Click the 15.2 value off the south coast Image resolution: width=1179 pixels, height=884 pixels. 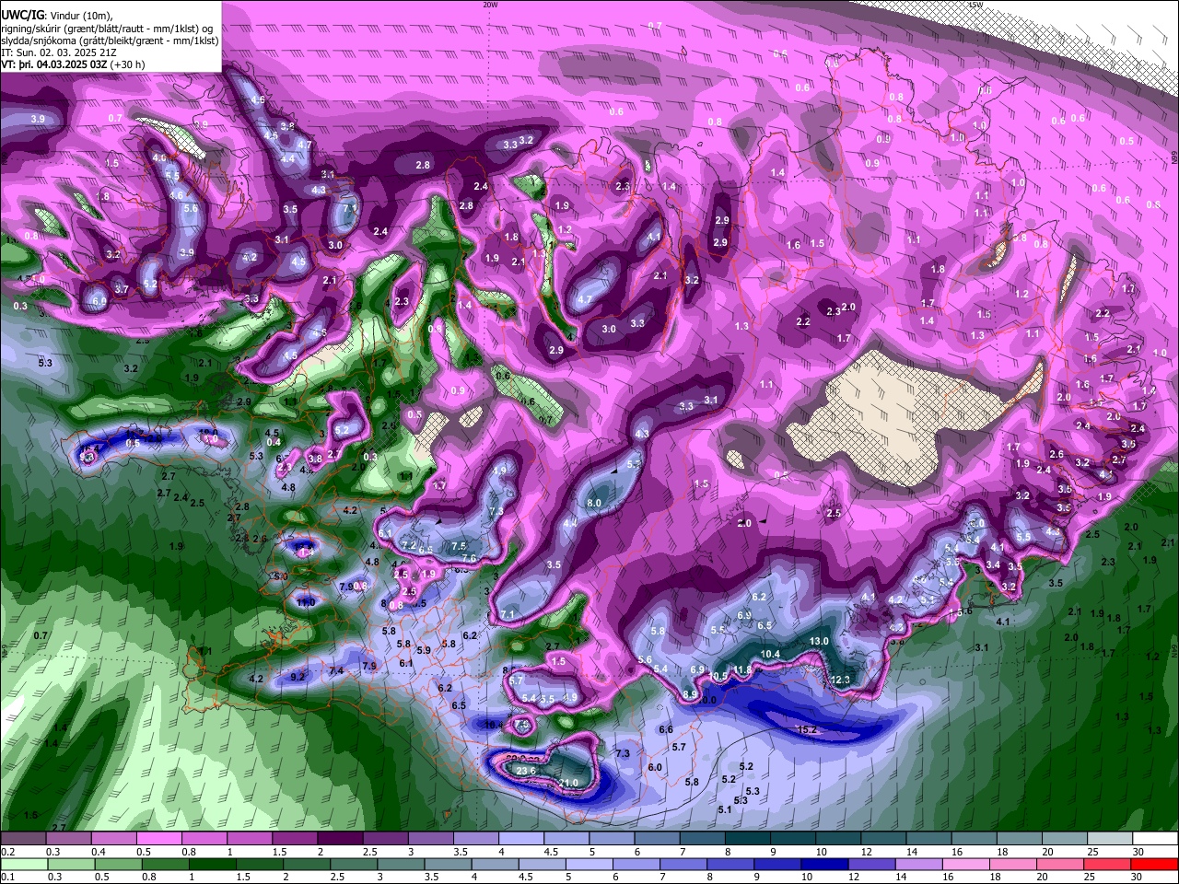807,730
